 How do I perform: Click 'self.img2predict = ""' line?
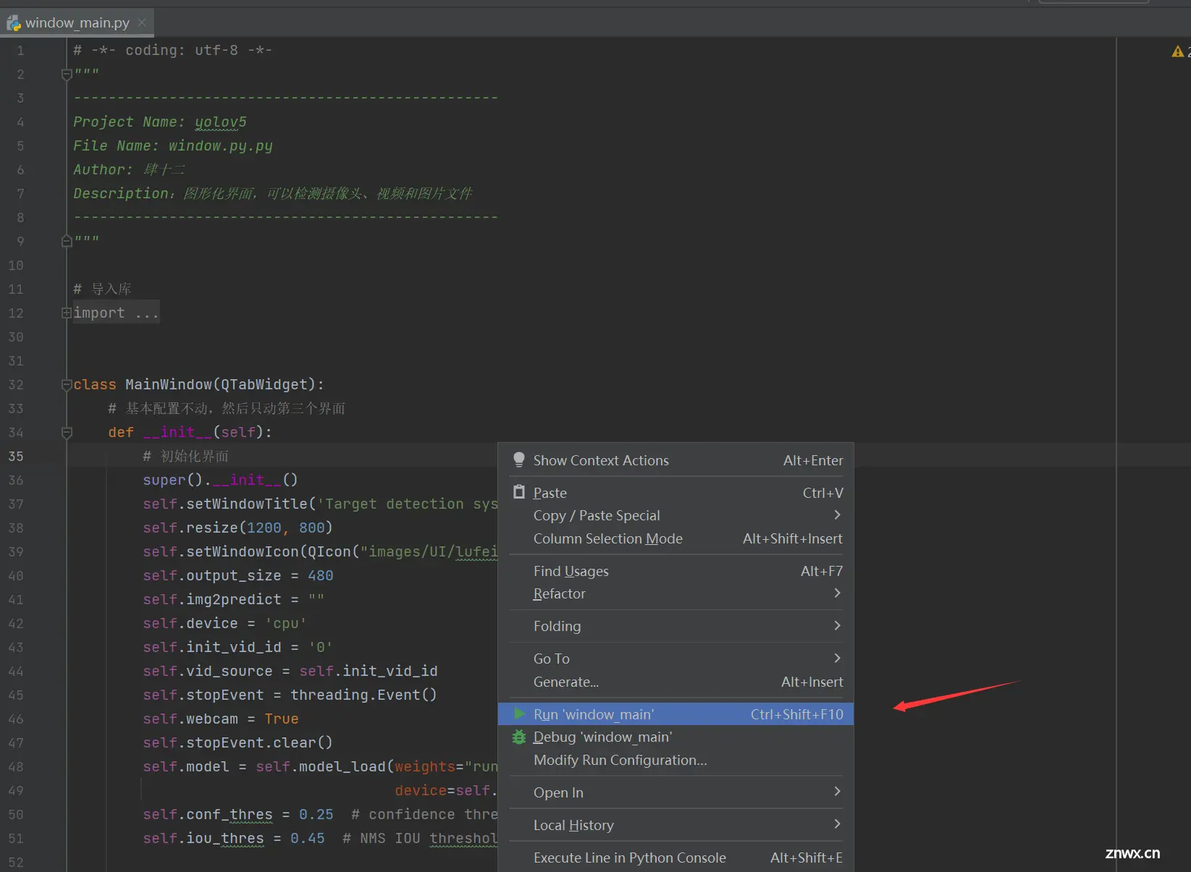[x=234, y=600]
